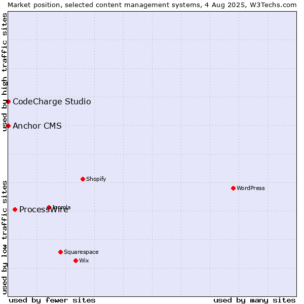Viewport: 304px width, 304px height.
Task: Click the 'Squarespace' label
Action: pyautogui.click(x=81, y=252)
